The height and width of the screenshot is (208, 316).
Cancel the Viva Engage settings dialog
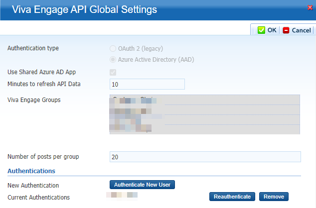pyautogui.click(x=297, y=30)
